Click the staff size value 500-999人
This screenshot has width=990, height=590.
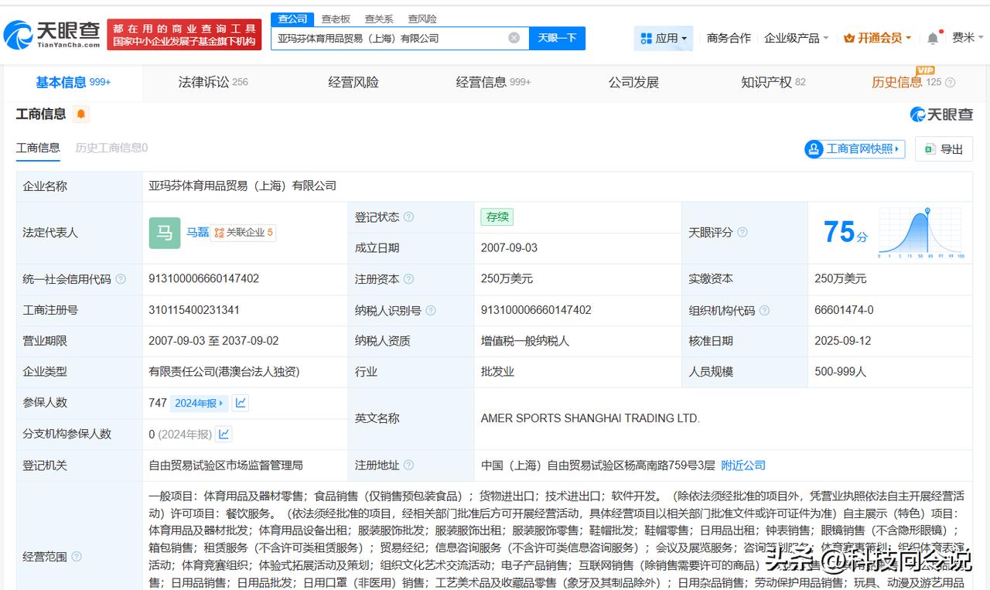[840, 372]
